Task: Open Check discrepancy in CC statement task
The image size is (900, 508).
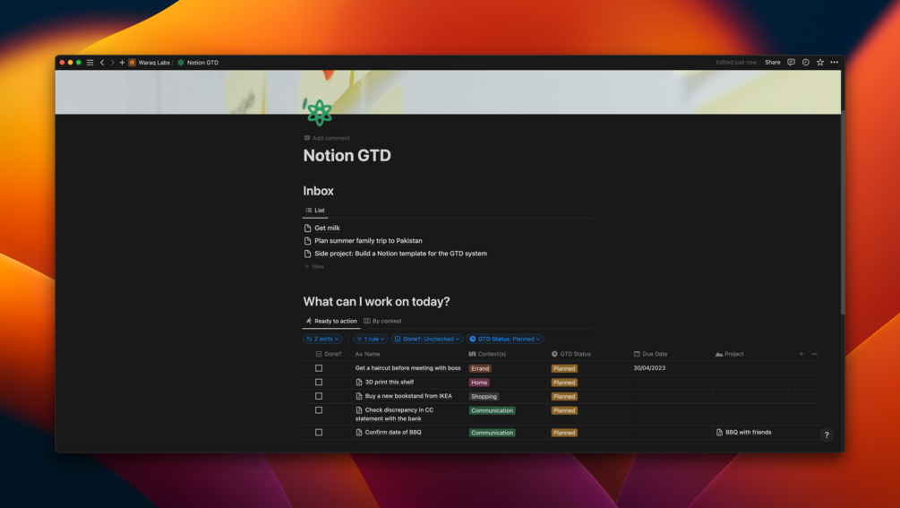Action: point(394,415)
